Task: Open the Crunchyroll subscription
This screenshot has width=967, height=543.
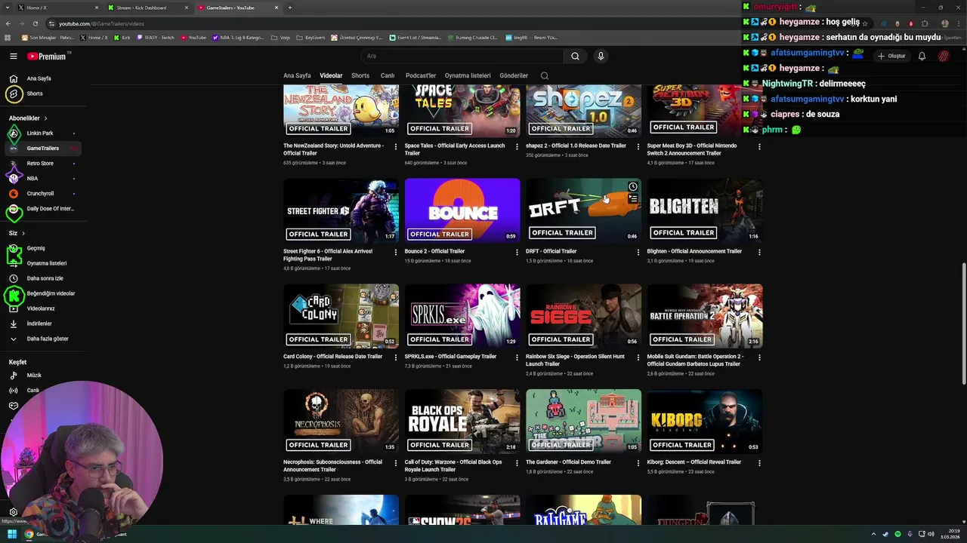Action: coord(42,194)
